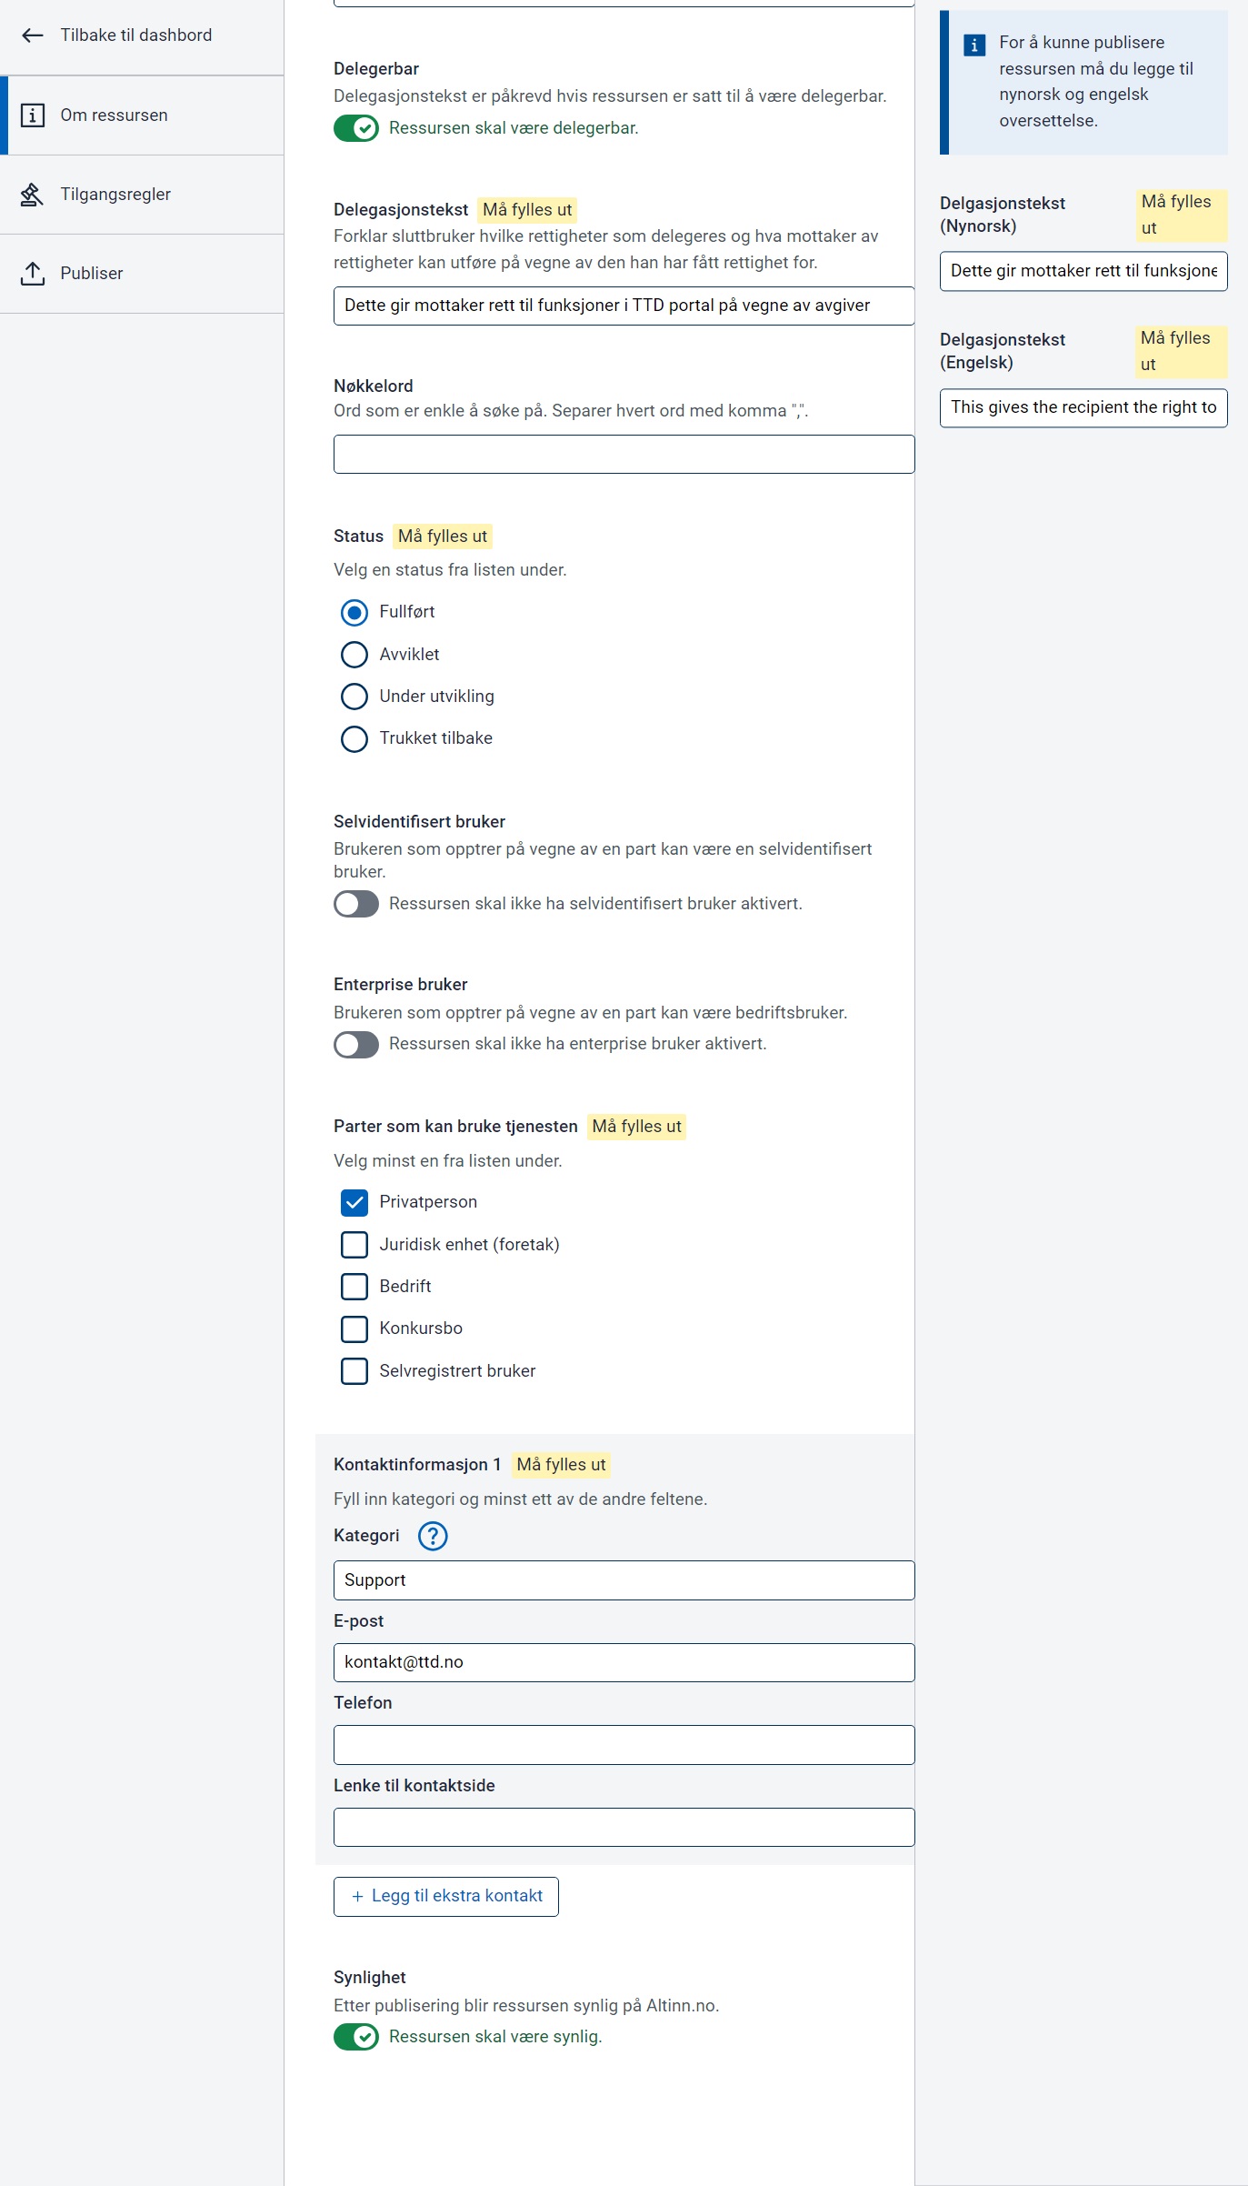The height and width of the screenshot is (2186, 1248).
Task: Enable the Selvidentifisert bruker toggle
Action: pos(356,904)
